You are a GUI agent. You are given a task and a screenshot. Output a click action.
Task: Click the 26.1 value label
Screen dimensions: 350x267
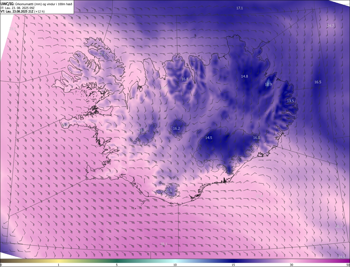[x=339, y=226]
